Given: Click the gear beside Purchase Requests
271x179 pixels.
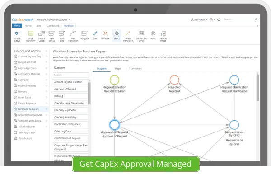Looking at the screenshot, I should click(47, 109).
